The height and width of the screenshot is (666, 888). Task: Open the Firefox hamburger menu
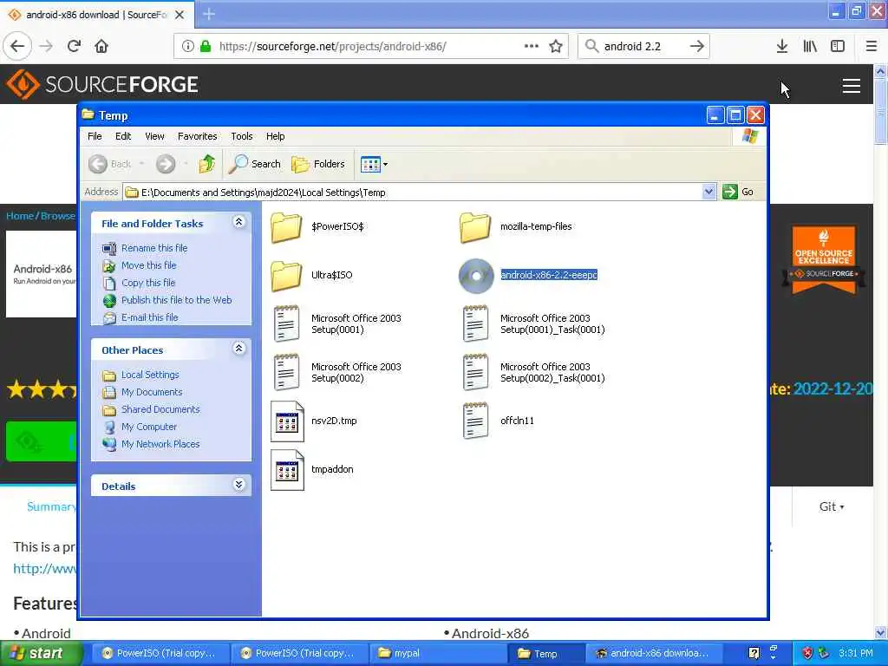(871, 47)
